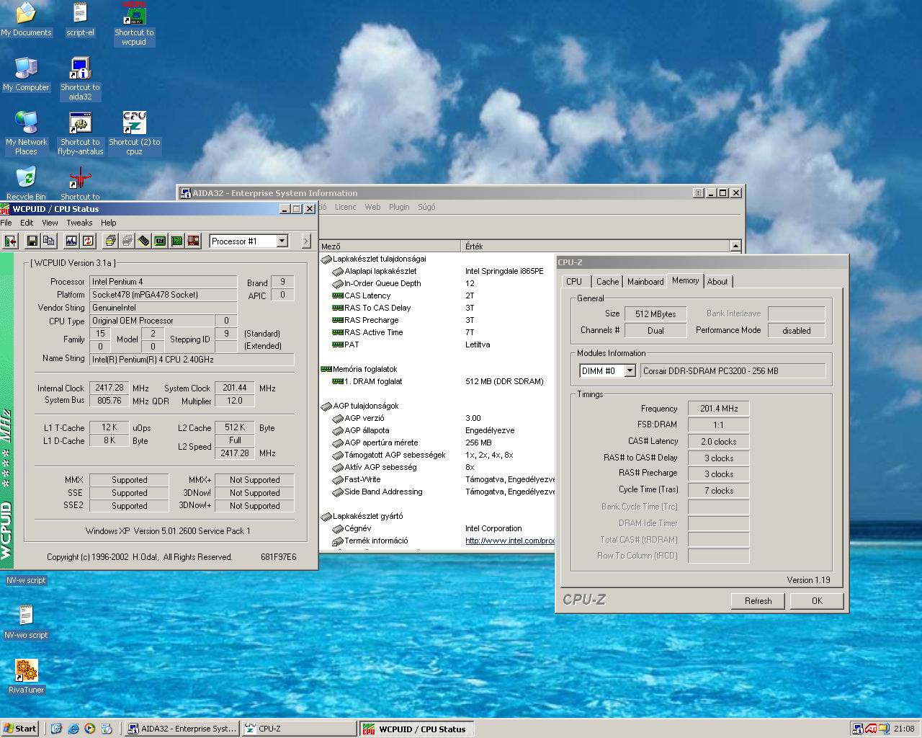The image size is (922, 738).
Task: Open the Help menu in WCPUID
Action: tap(109, 223)
